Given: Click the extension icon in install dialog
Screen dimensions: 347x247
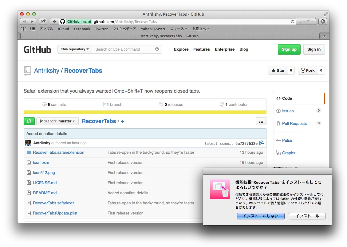Looking at the screenshot, I should [220, 189].
